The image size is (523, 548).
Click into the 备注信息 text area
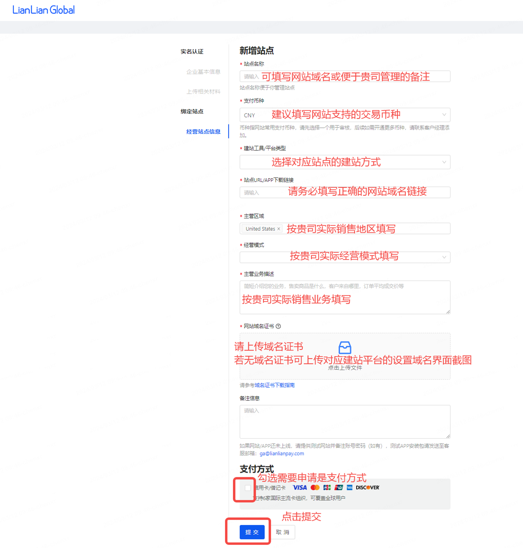pyautogui.click(x=345, y=422)
